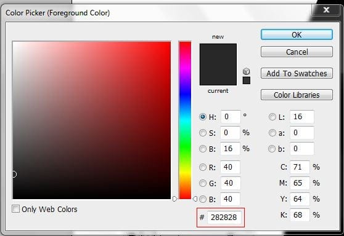The width and height of the screenshot is (344, 236).
Task: Click the out-of-gamut cube warning icon
Action: tap(246, 71)
